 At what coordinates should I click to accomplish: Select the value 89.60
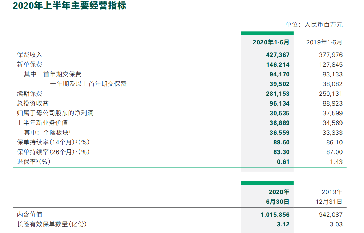click(x=281, y=143)
